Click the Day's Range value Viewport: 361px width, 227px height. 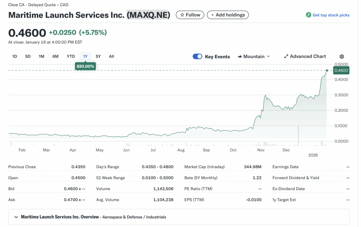pyautogui.click(x=158, y=167)
